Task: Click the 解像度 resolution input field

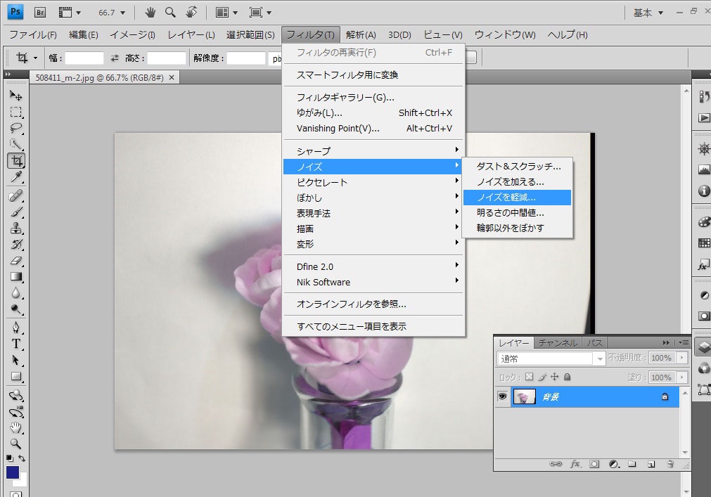Action: (245, 58)
